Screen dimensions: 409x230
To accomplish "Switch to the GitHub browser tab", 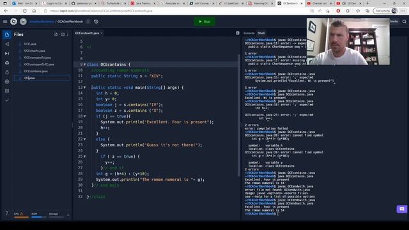I will click(84, 3).
